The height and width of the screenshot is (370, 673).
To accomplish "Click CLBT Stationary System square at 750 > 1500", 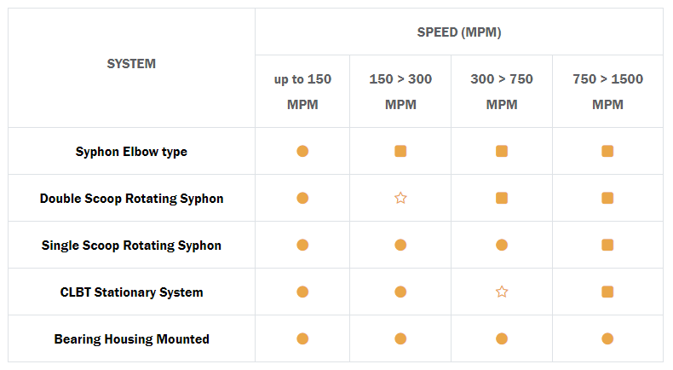I will (x=607, y=292).
